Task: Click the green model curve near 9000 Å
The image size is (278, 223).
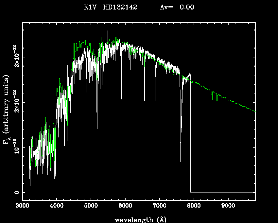Action: point(228,99)
